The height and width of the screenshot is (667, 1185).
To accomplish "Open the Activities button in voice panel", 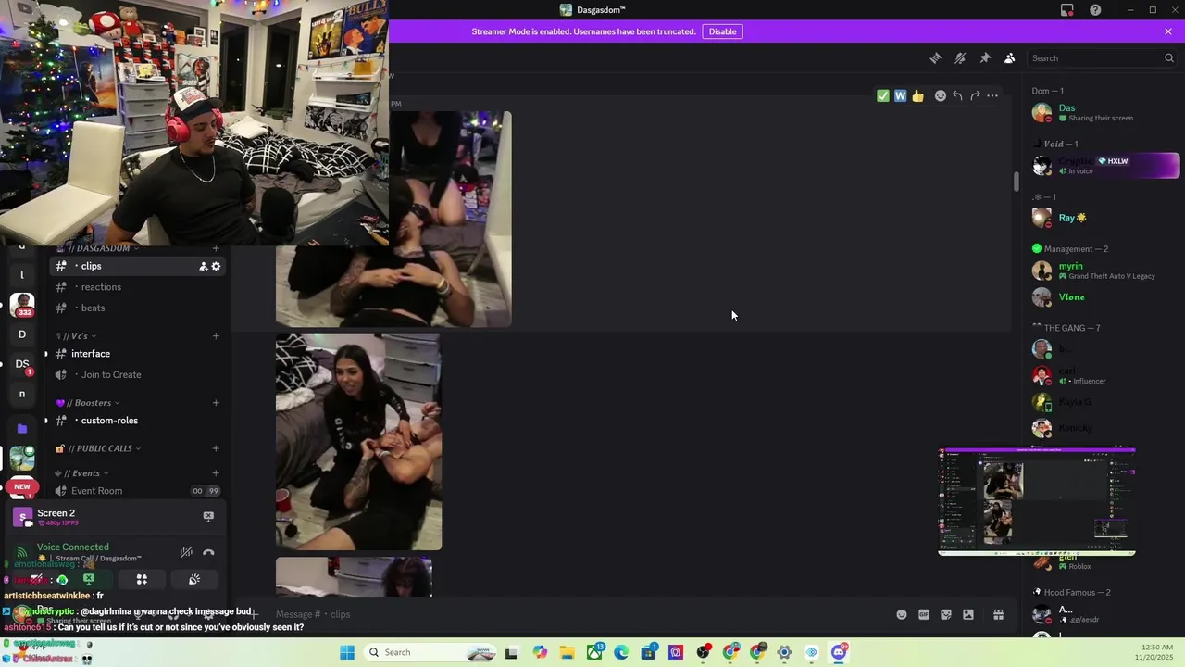I will (x=142, y=579).
